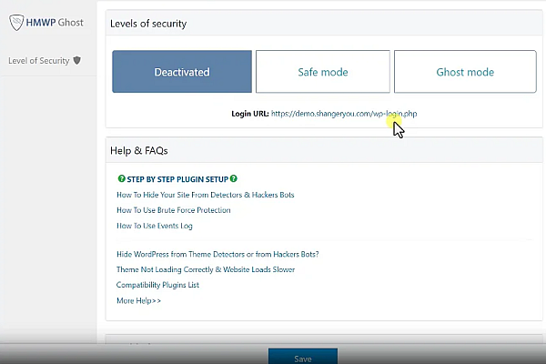The width and height of the screenshot is (546, 364).
Task: Click the question icon before STEP BY STEP
Action: coord(121,179)
